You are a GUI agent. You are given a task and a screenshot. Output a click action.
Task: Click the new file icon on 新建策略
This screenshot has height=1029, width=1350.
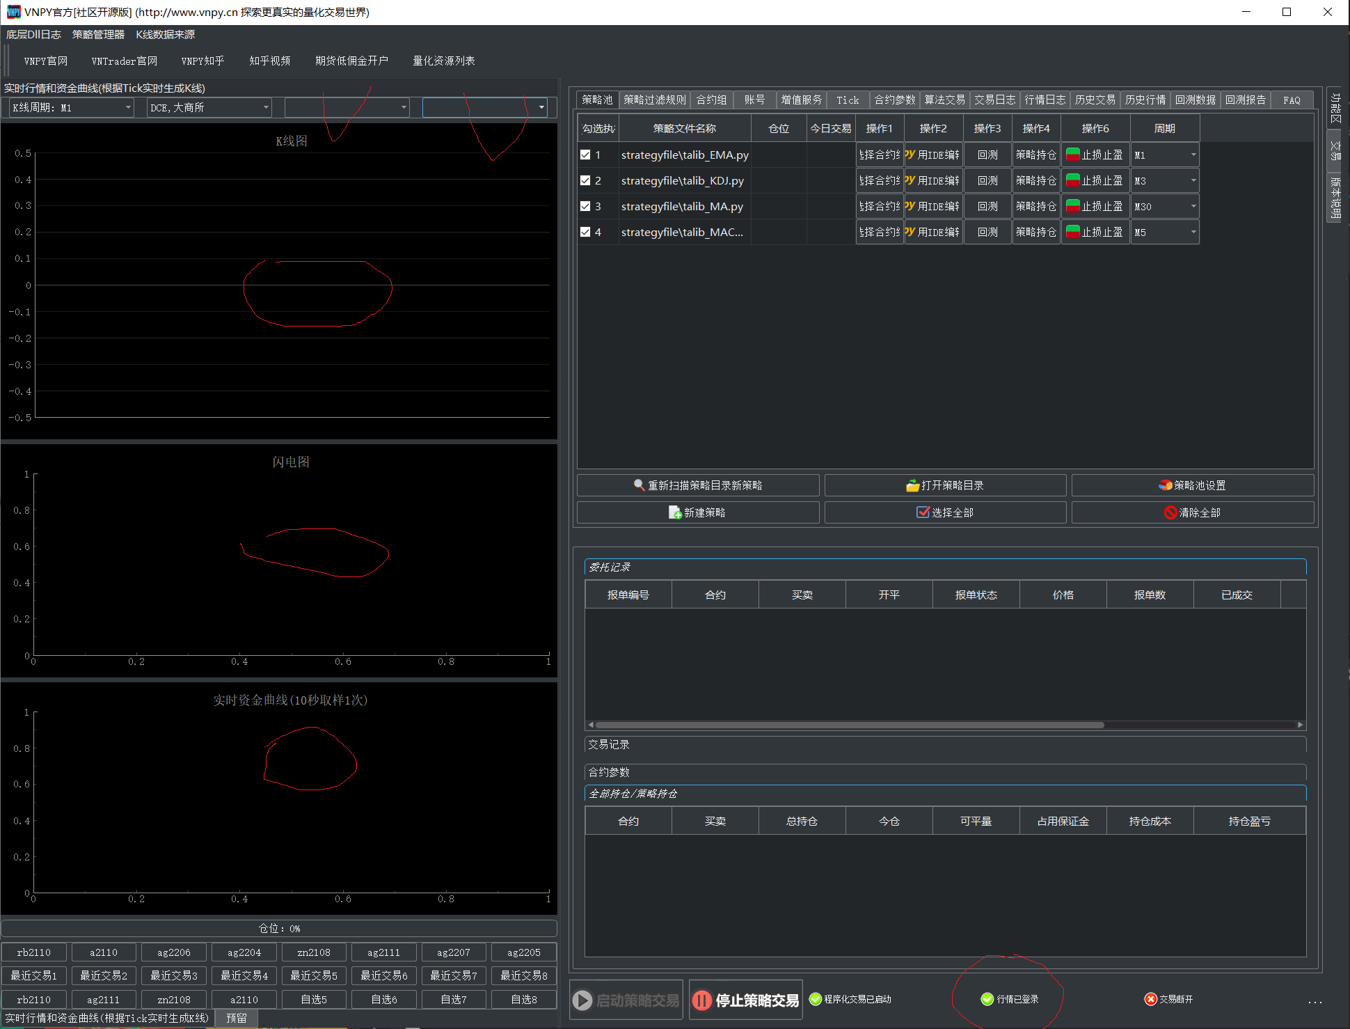click(674, 512)
